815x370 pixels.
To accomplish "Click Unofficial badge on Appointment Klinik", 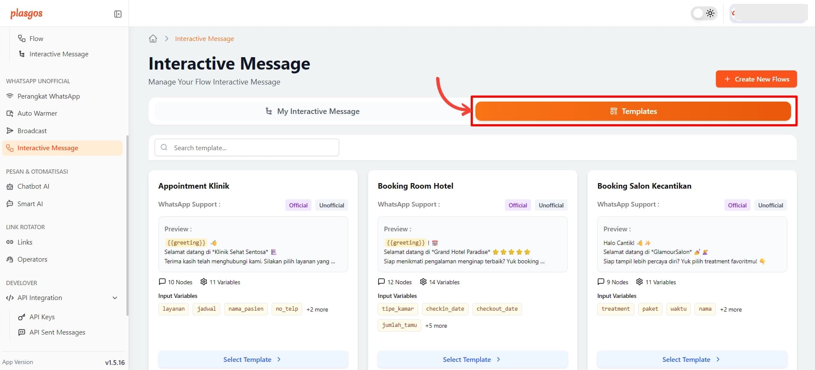I will pos(331,205).
